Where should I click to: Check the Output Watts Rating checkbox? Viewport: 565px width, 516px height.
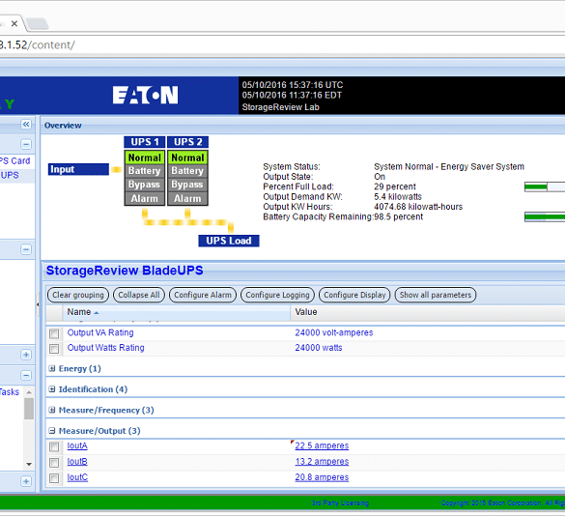(x=54, y=349)
